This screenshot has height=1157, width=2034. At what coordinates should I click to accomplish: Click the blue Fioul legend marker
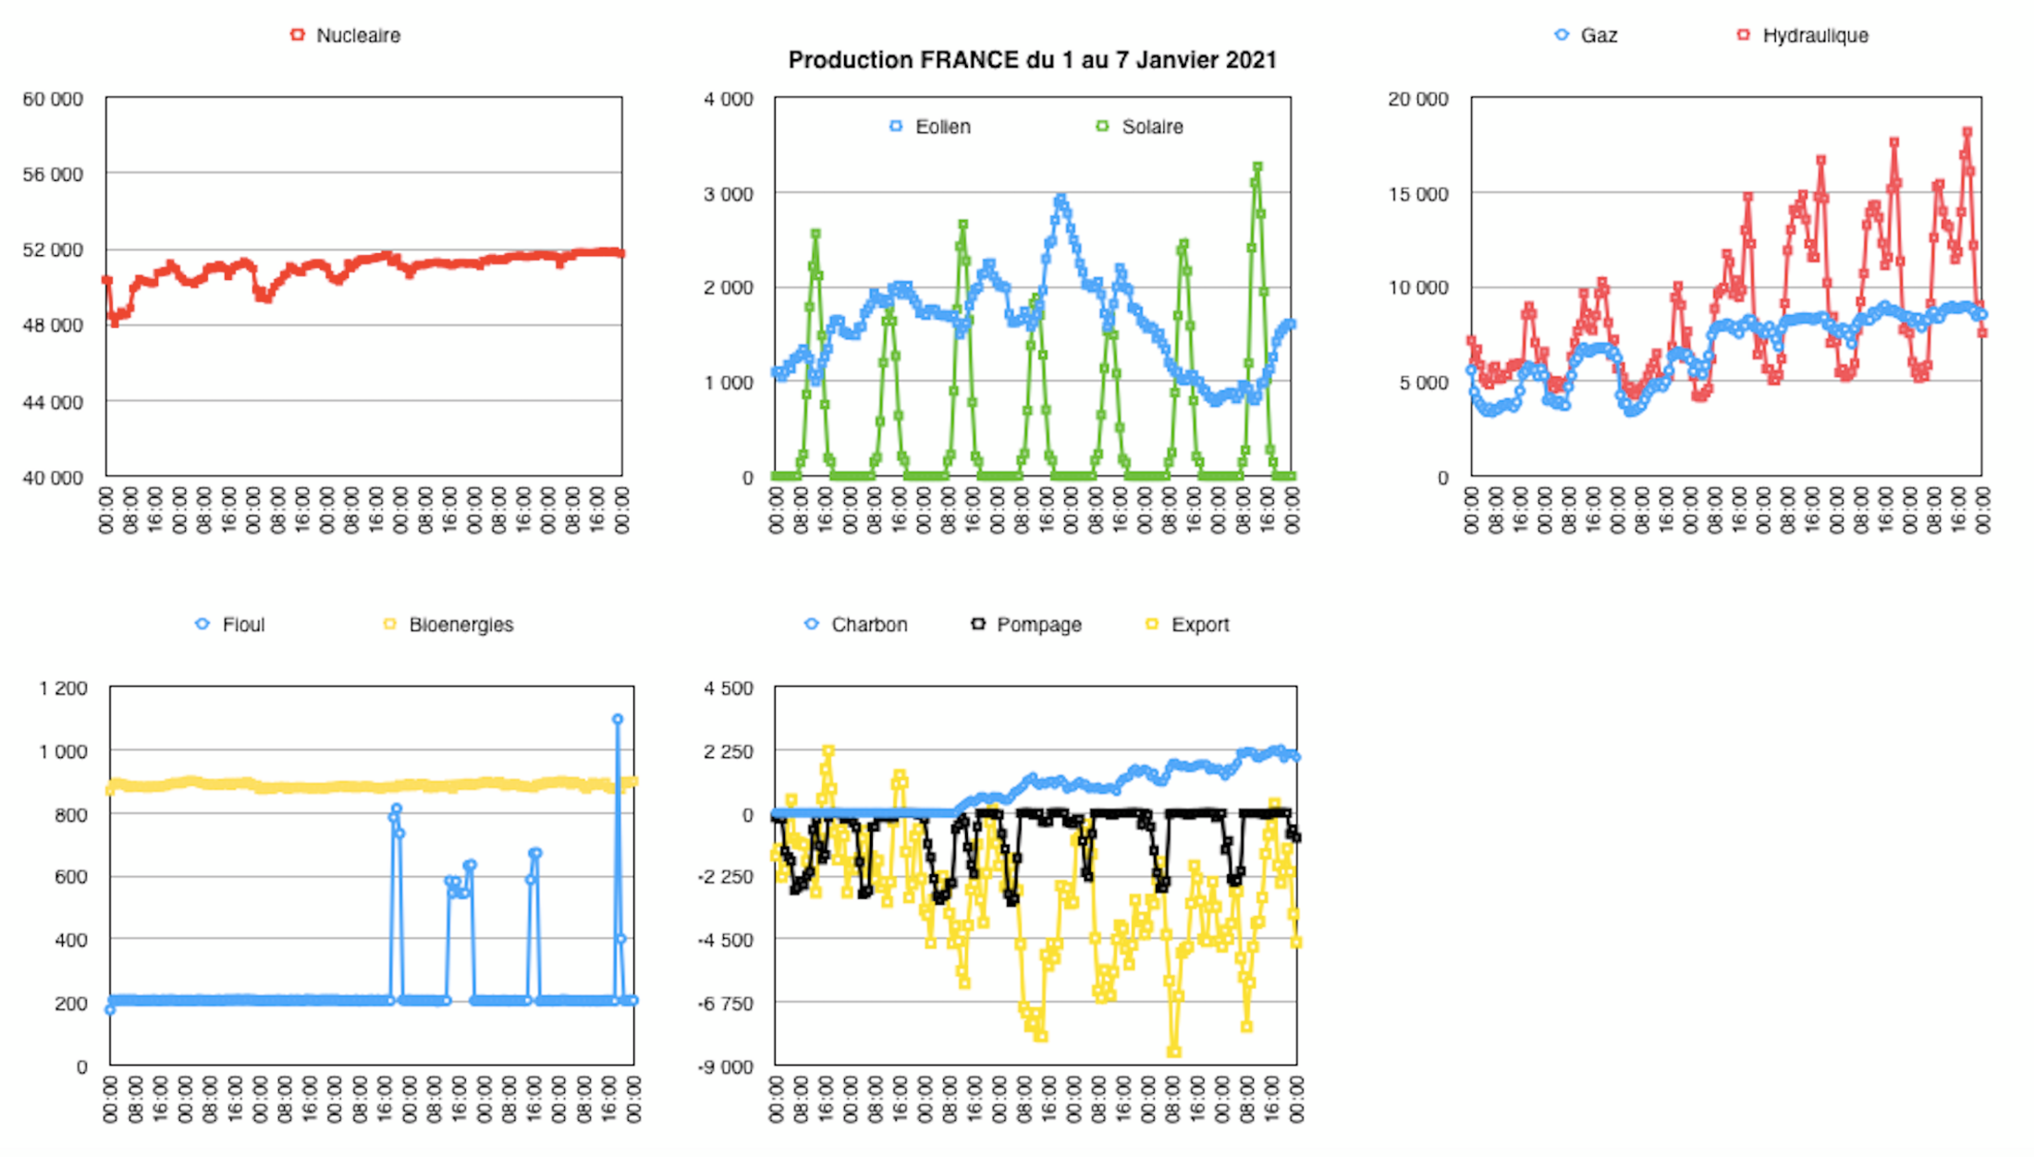pyautogui.click(x=202, y=625)
